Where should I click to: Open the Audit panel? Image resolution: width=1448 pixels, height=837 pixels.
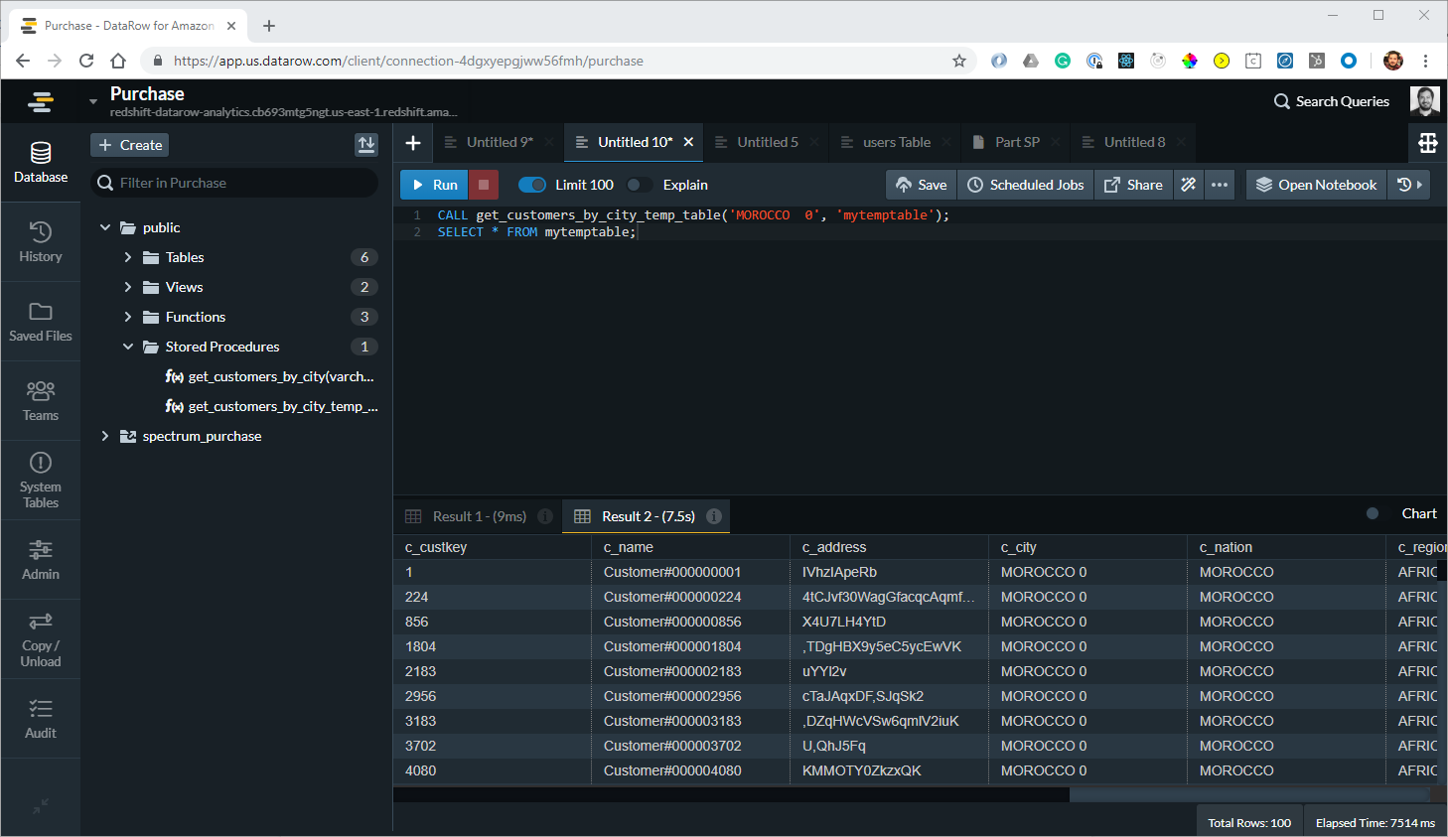(40, 718)
